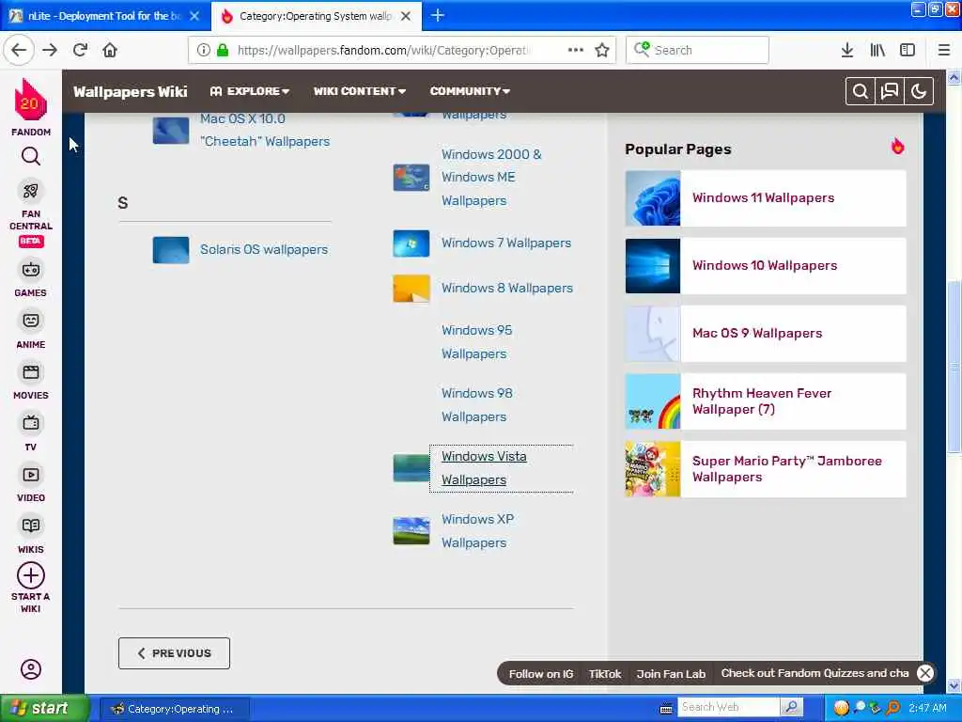Click the Windows 7 wallpaper thumbnail
Image resolution: width=962 pixels, height=722 pixels.
click(x=411, y=243)
